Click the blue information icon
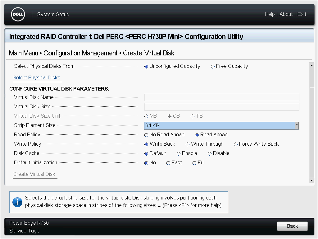Screen dimensions: 318x239 coord(17,202)
